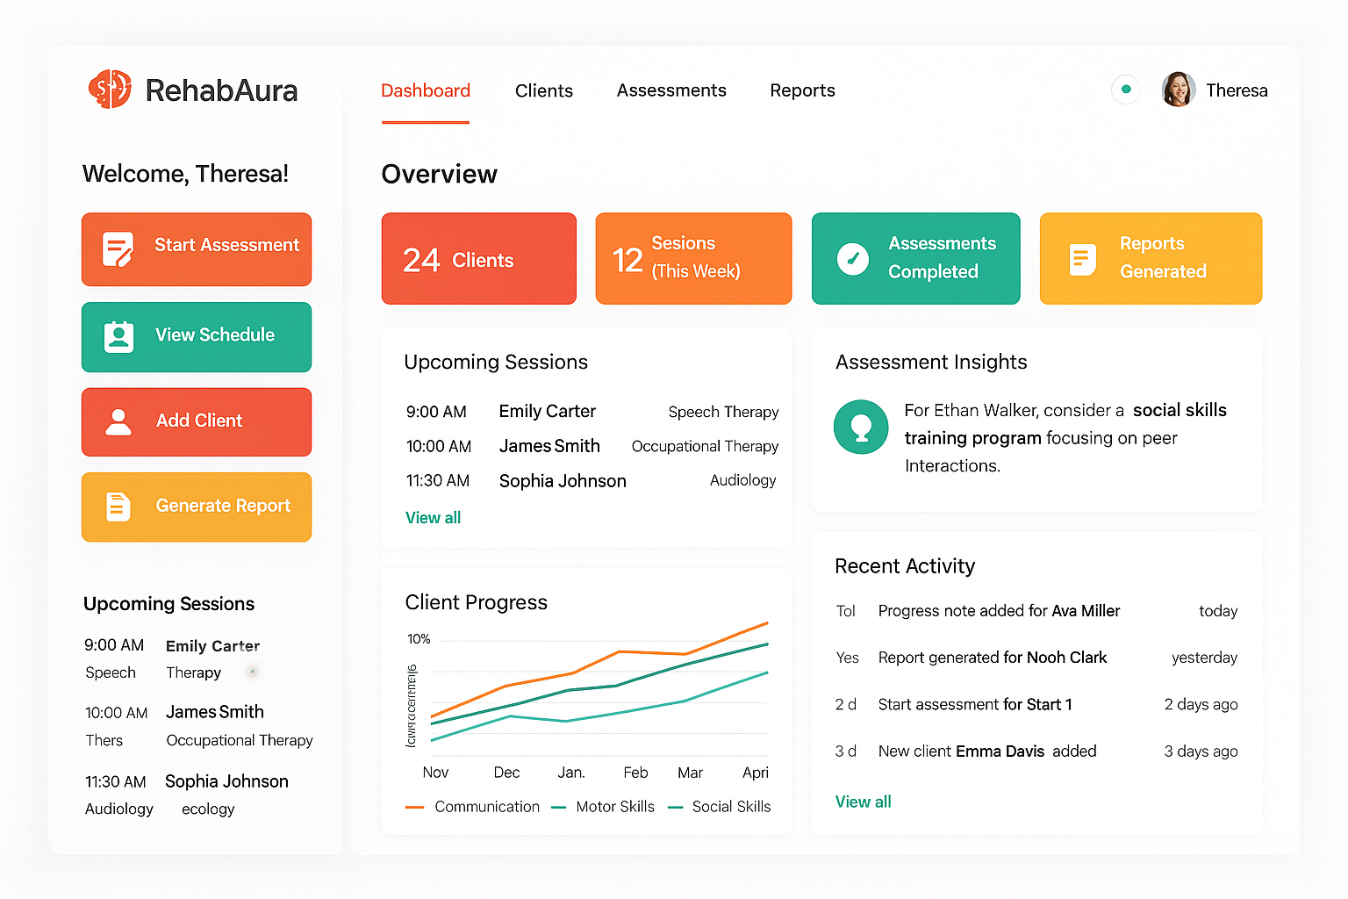Open the Assessments tab
Viewport: 1348px width, 899px height.
pyautogui.click(x=671, y=90)
